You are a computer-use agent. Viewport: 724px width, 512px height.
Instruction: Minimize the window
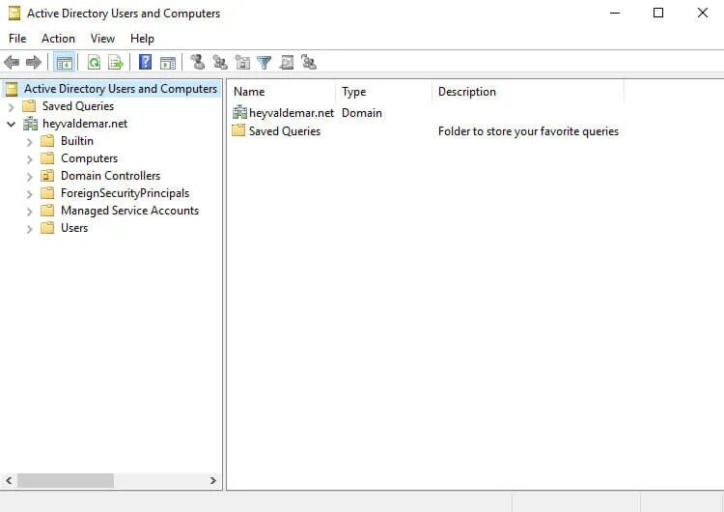pyautogui.click(x=615, y=13)
